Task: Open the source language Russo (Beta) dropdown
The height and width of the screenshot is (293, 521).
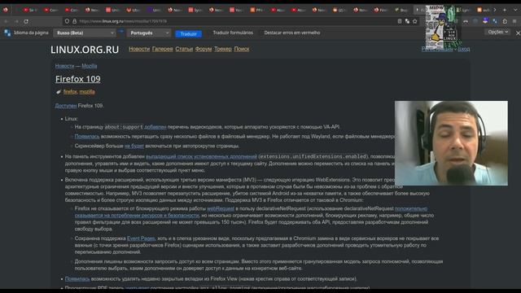Action: point(85,33)
